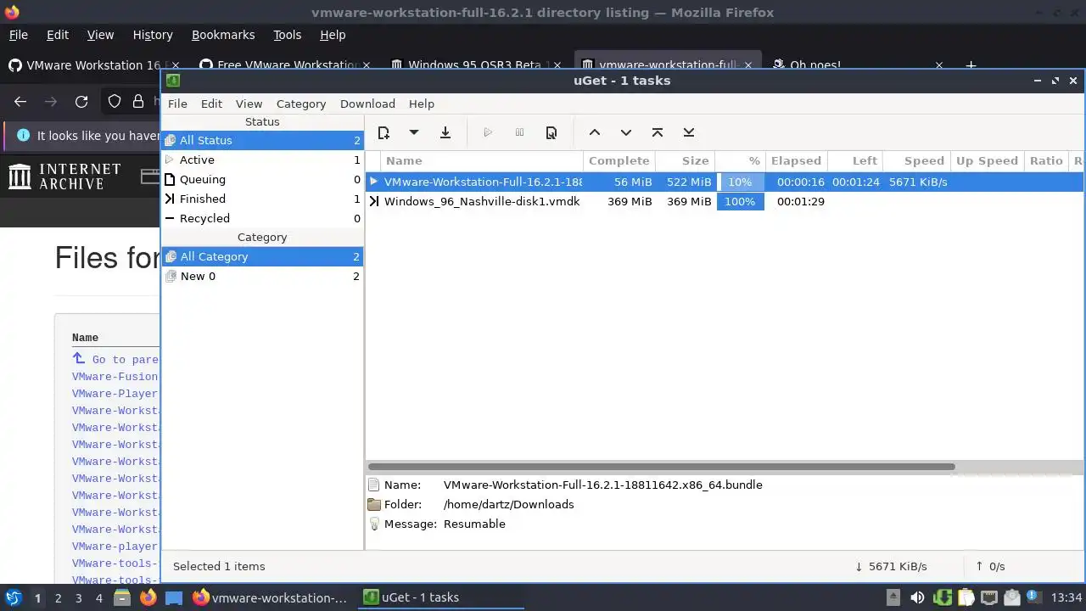This screenshot has height=611, width=1086.
Task: Select the New 0 category
Action: coord(262,276)
